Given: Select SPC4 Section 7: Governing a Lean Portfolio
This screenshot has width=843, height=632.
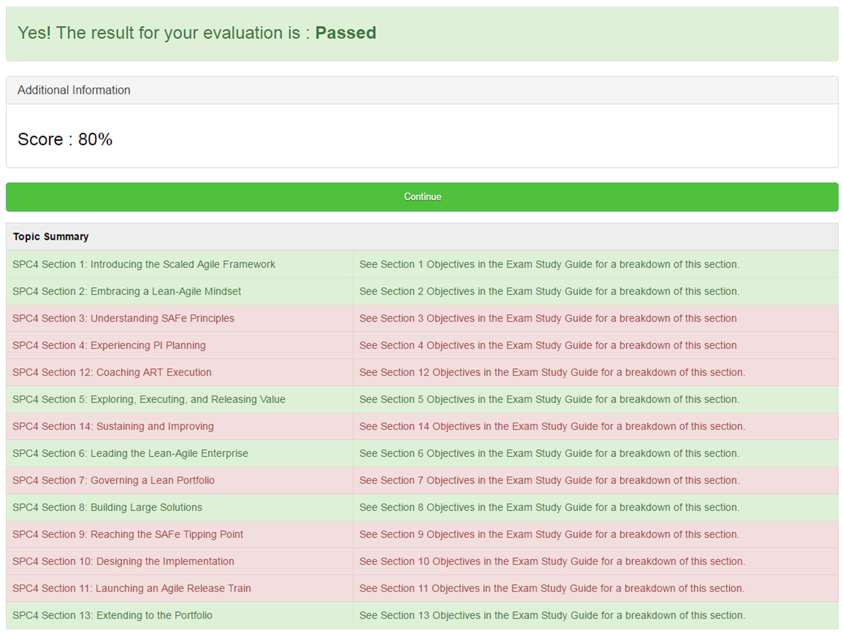Looking at the screenshot, I should point(113,480).
